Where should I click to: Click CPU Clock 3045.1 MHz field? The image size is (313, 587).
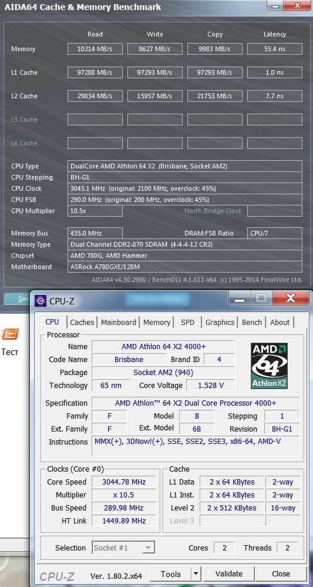[x=185, y=188]
